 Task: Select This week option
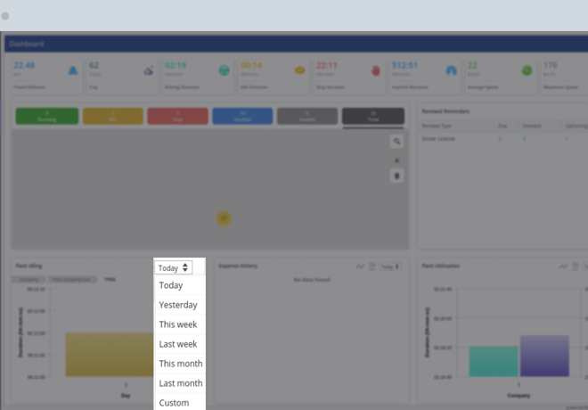click(178, 324)
